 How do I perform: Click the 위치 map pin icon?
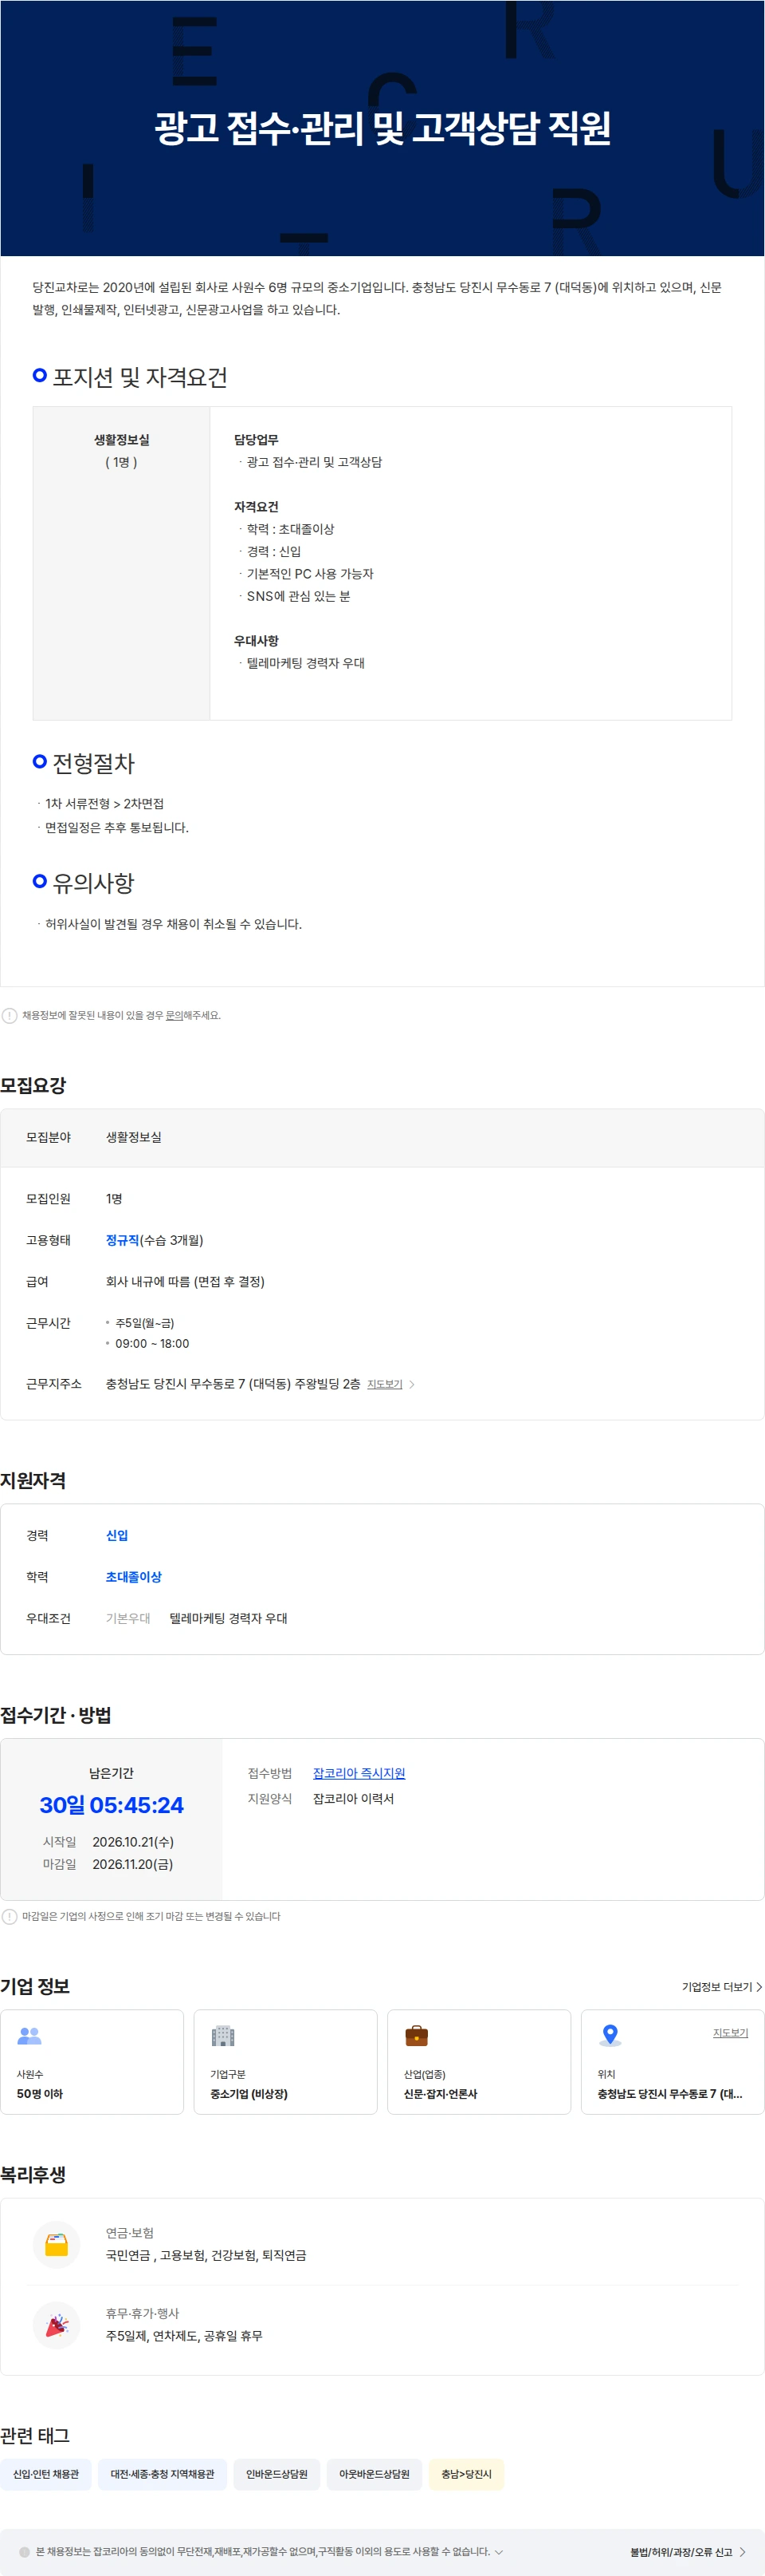pos(610,2035)
